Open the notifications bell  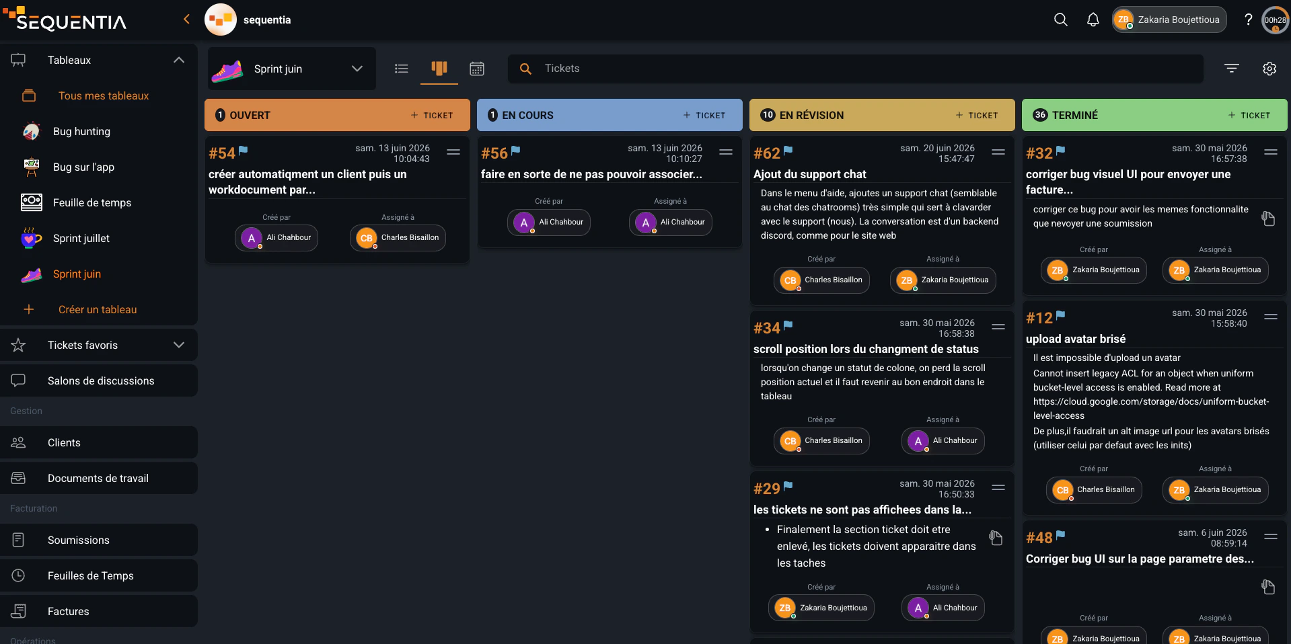(x=1093, y=19)
